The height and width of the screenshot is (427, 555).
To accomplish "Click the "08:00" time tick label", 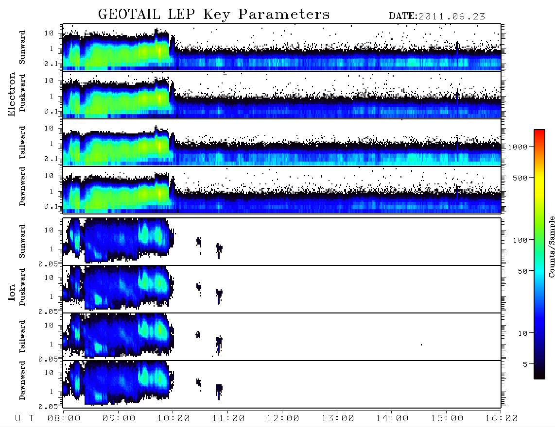I will 64,419.
